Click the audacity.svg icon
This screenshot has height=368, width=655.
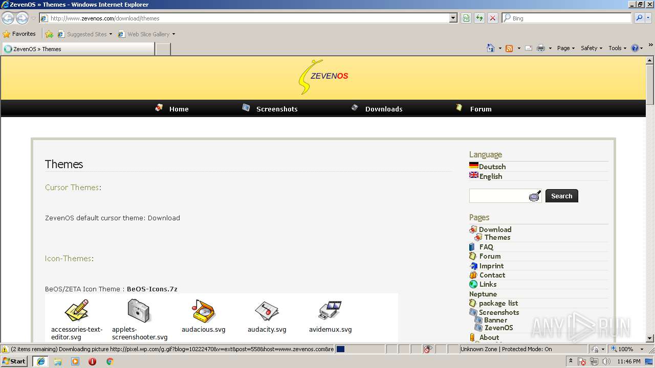pos(267,310)
